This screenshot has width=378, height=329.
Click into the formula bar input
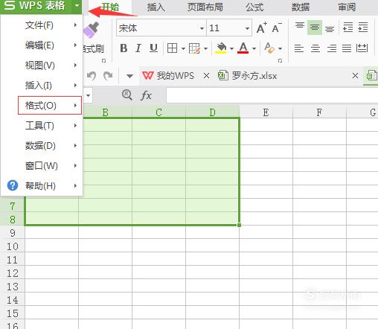(x=272, y=95)
